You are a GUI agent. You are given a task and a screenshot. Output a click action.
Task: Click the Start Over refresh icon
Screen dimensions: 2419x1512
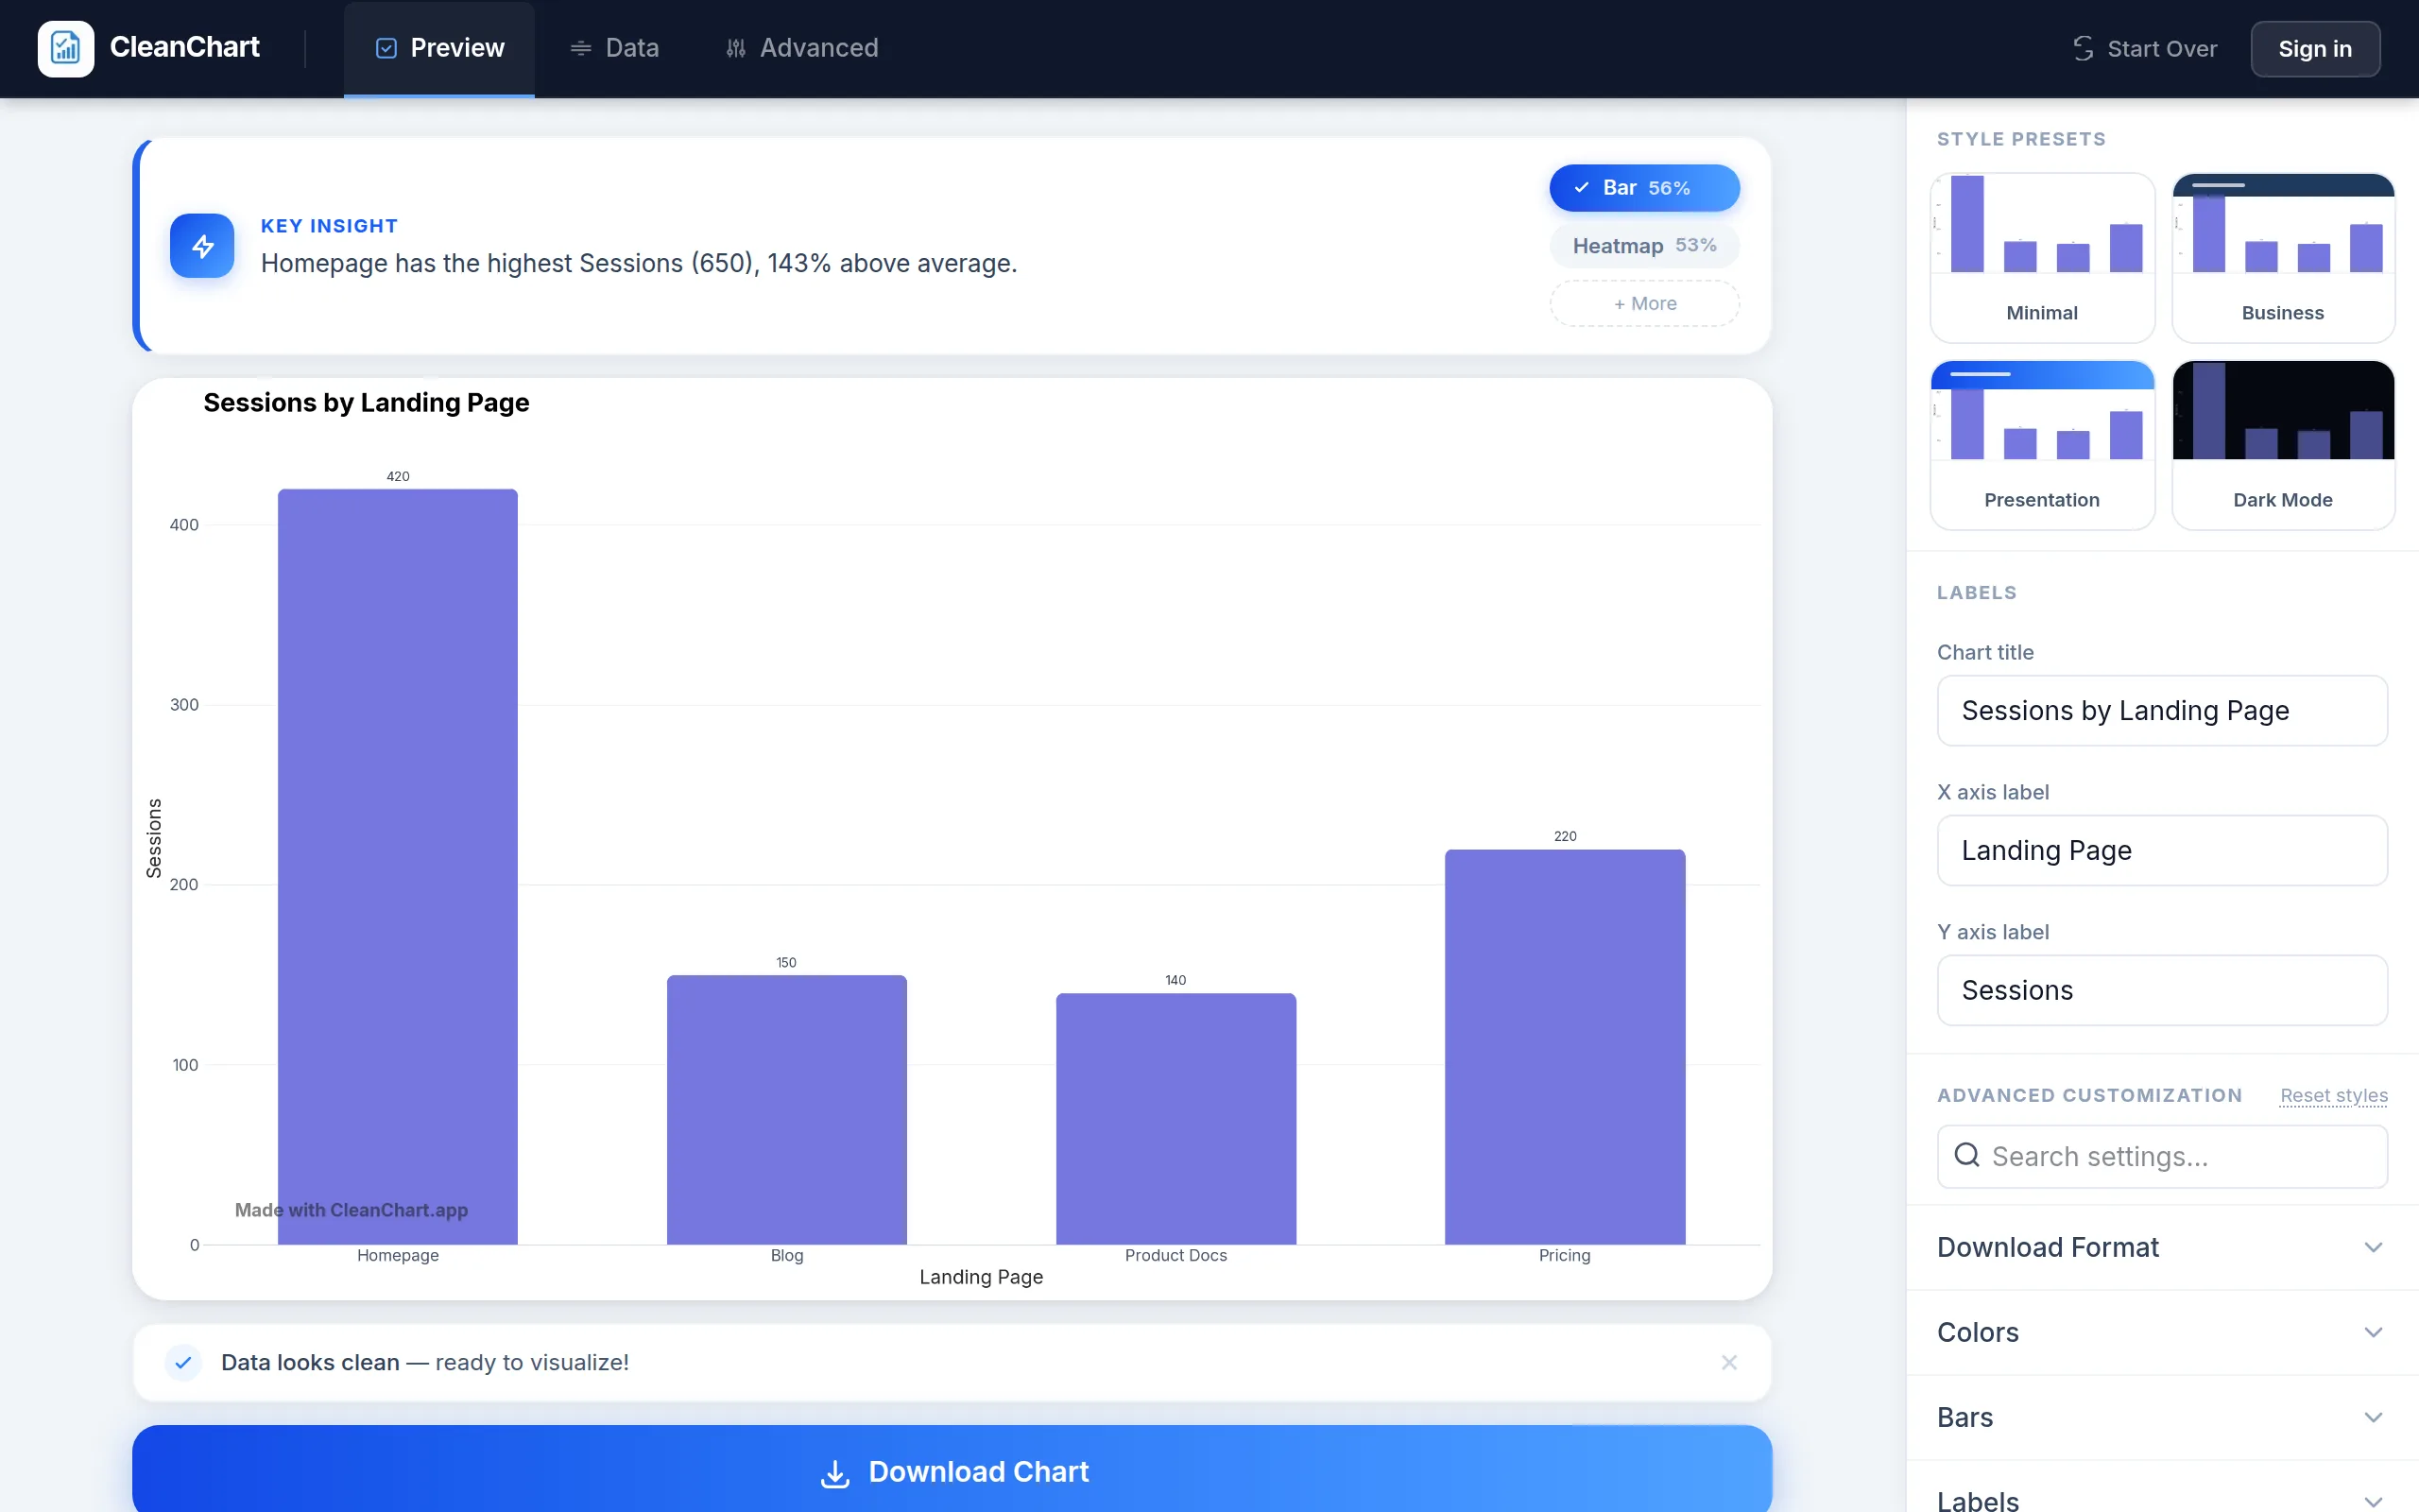click(x=2083, y=48)
